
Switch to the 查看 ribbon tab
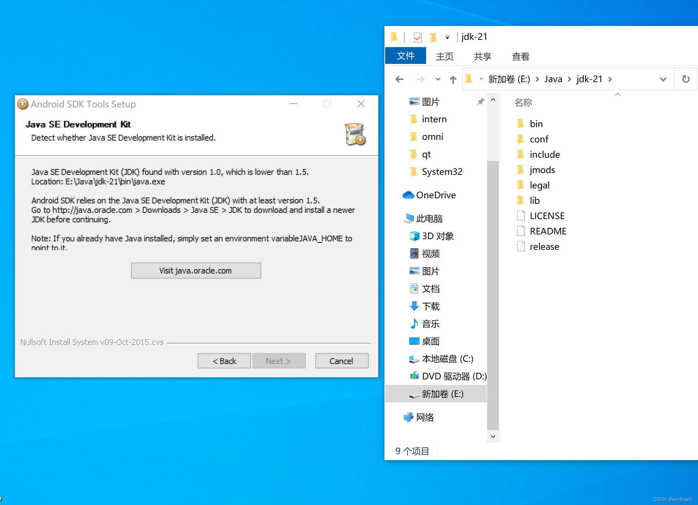pyautogui.click(x=520, y=56)
